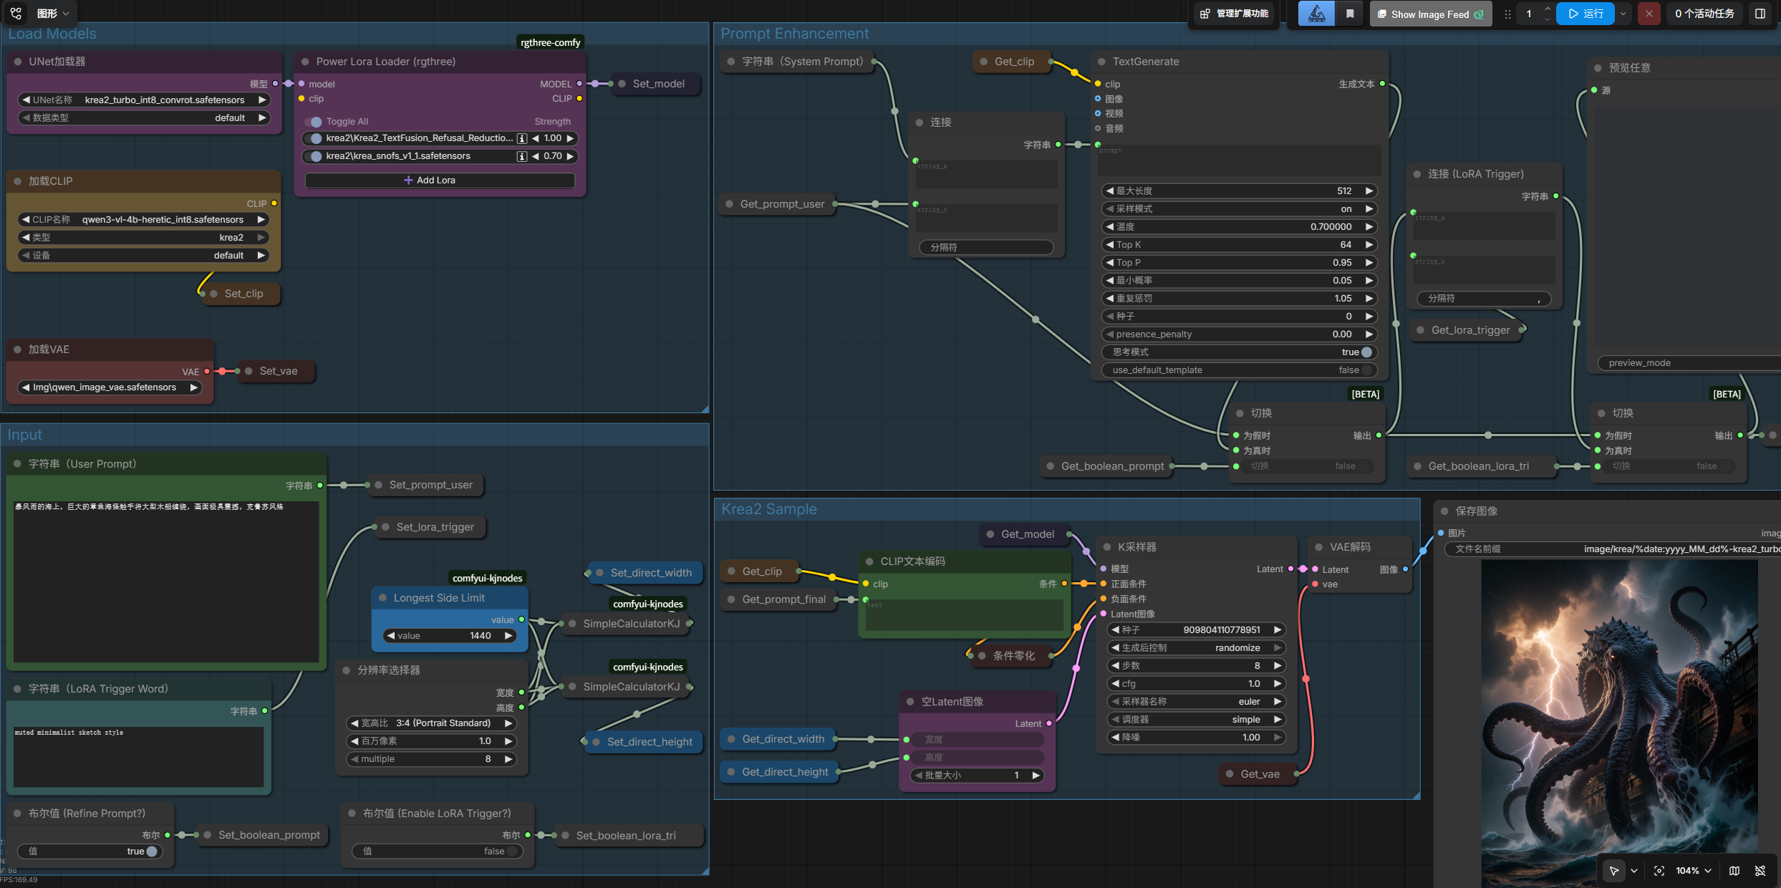Open the 采样模式 on selector
Viewport: 1781px width, 888px height.
[x=1239, y=209]
